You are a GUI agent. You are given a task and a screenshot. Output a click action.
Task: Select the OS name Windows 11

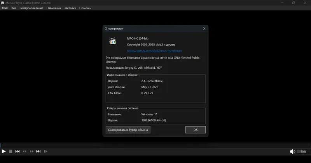tap(149, 114)
